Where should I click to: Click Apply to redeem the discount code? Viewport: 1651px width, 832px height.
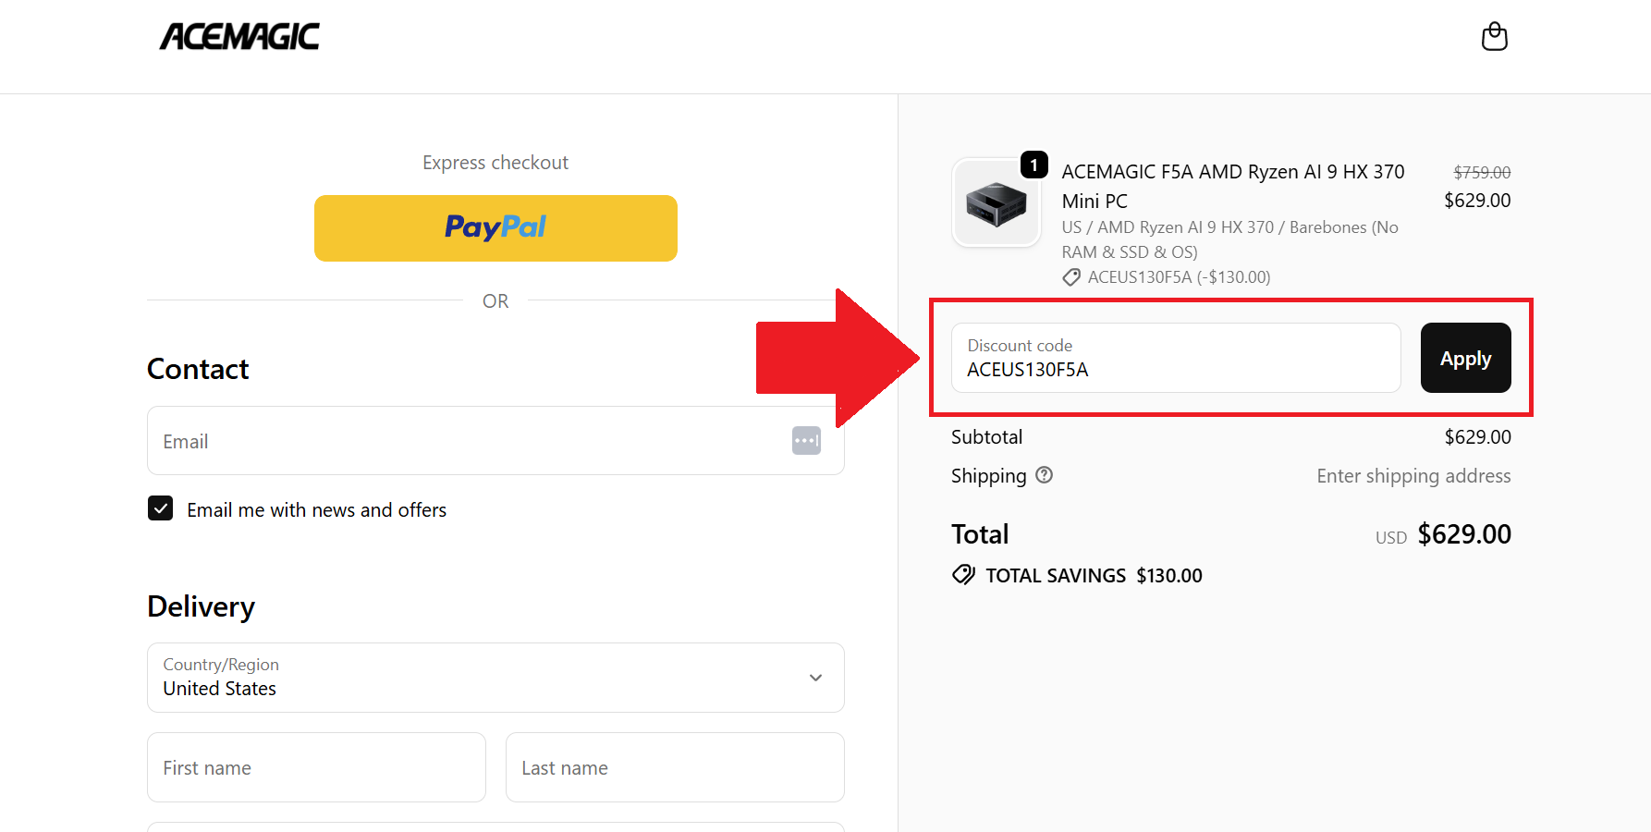tap(1465, 358)
